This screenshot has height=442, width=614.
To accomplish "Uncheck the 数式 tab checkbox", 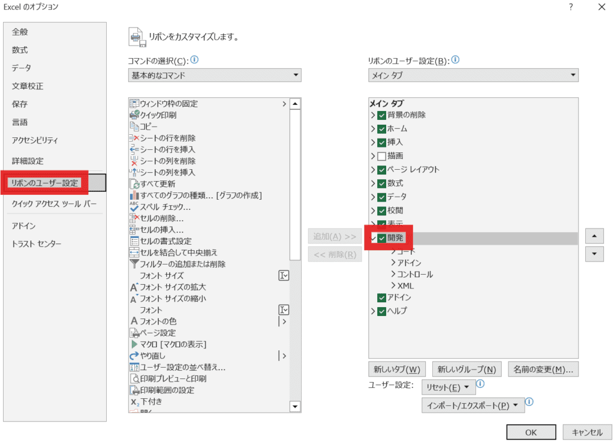I will tap(382, 184).
